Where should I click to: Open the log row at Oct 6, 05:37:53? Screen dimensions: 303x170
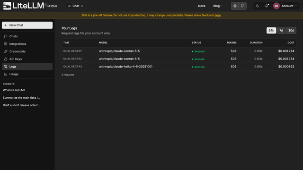179,59
